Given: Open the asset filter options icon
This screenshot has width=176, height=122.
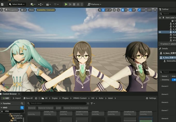Looking at the screenshot, I should [x=93, y=103].
